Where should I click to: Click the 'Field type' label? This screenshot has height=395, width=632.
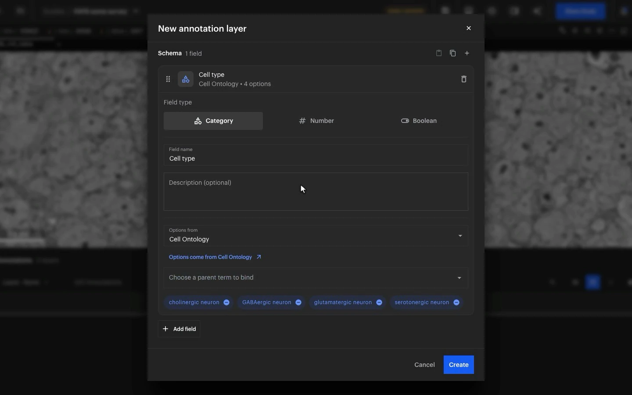coord(178,103)
